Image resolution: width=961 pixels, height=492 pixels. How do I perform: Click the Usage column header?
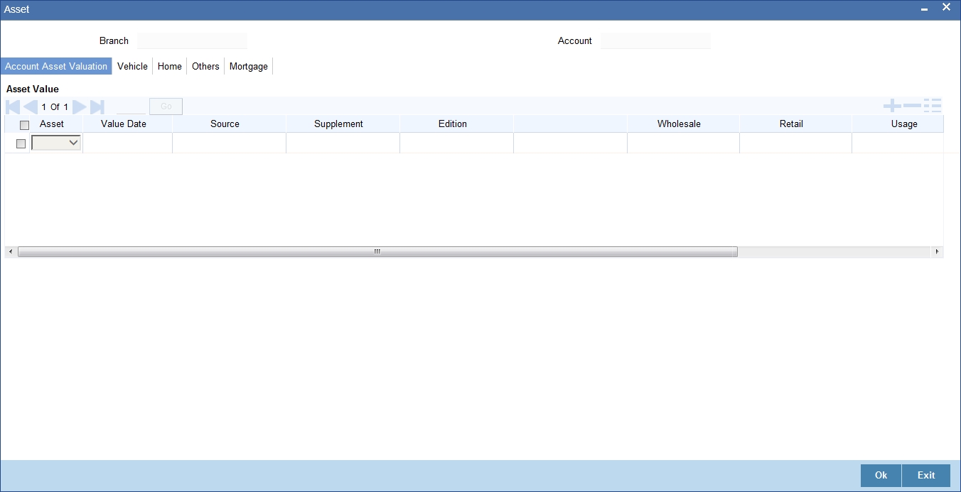coord(904,124)
